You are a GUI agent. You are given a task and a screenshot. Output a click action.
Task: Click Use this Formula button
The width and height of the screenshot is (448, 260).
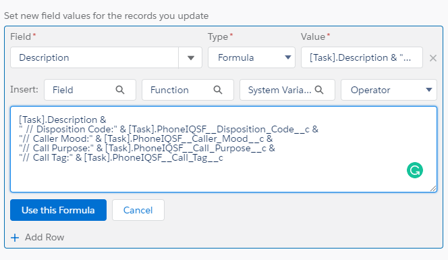tap(58, 210)
